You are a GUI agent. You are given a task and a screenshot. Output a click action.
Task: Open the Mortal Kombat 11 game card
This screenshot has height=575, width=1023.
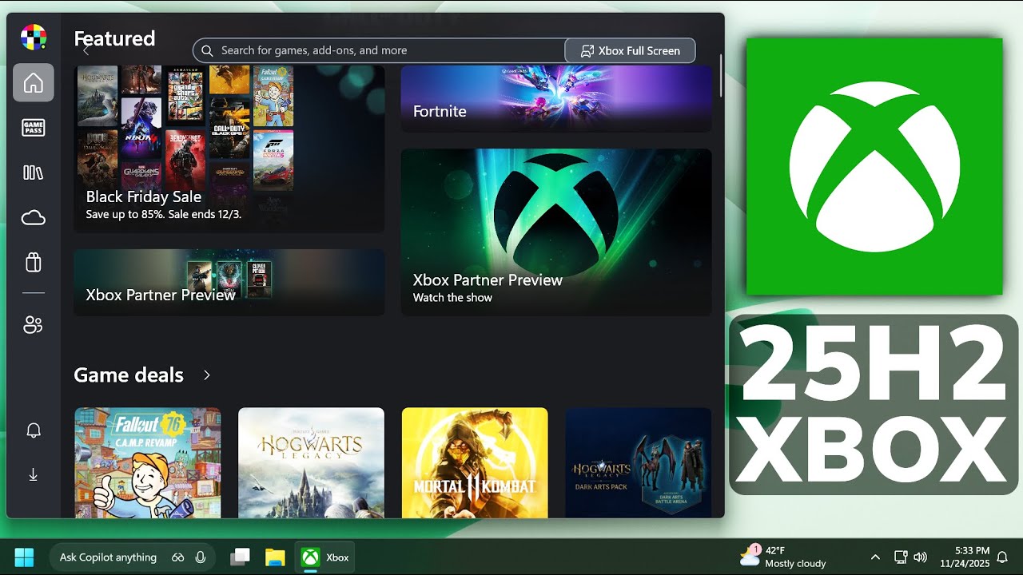(x=475, y=463)
